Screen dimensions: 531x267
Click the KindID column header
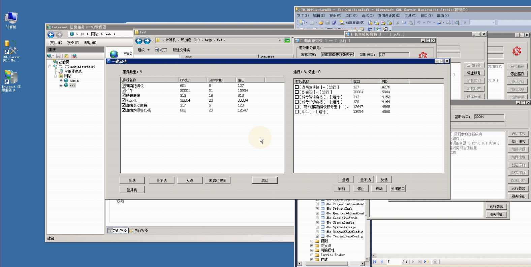click(x=192, y=80)
